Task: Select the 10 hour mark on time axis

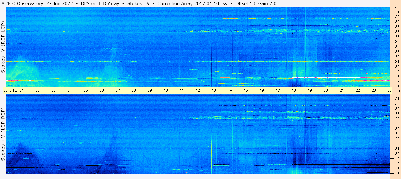Action: click(166, 90)
